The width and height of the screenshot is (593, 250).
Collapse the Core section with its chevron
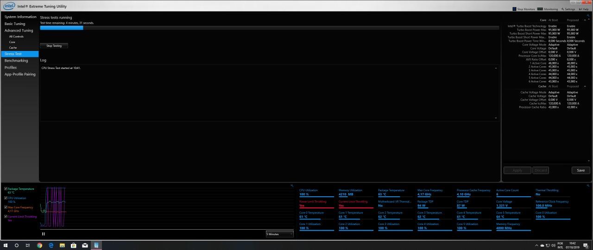point(585,20)
